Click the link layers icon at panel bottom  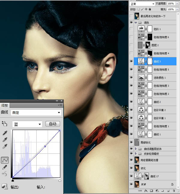click(140, 191)
